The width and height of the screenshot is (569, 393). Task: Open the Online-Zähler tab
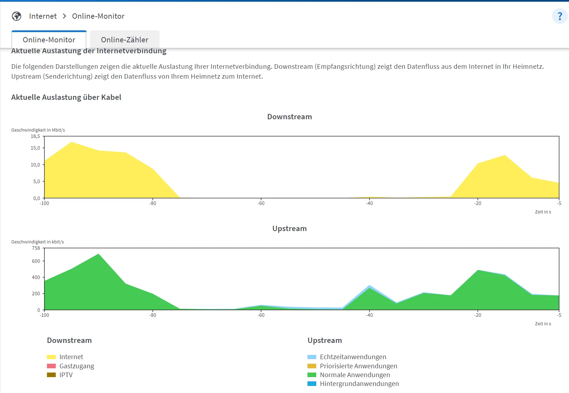point(125,40)
